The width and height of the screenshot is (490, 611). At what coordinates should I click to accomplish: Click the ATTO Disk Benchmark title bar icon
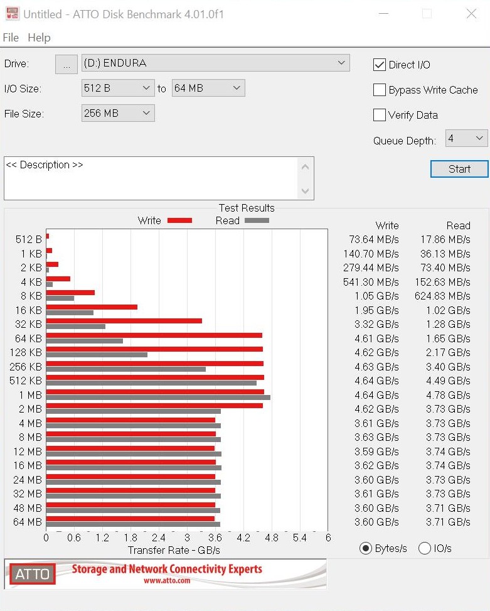tap(13, 14)
